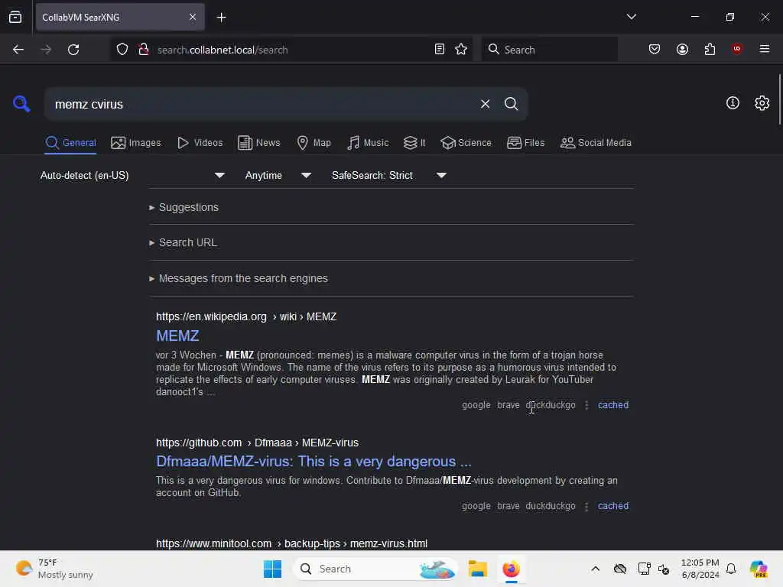Clear the search query with X
This screenshot has height=587, width=783.
(x=485, y=104)
